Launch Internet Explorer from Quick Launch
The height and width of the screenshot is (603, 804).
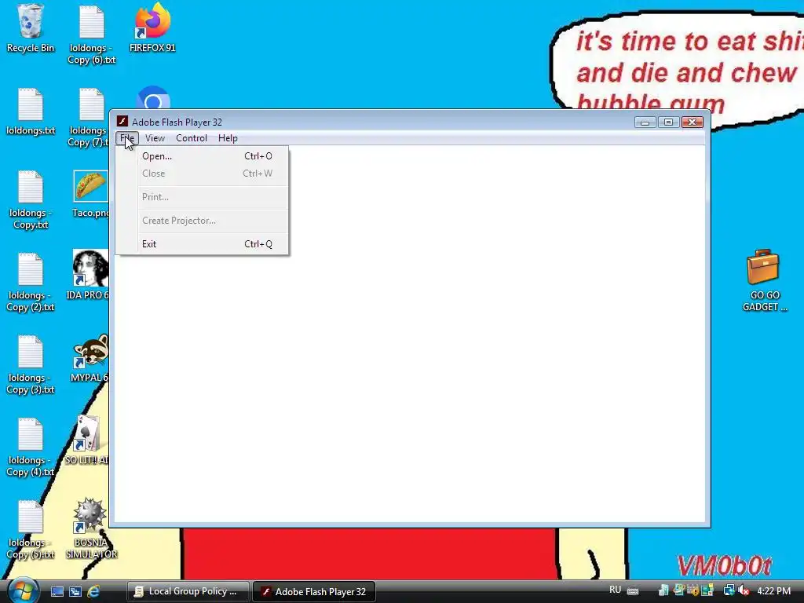coord(93,591)
